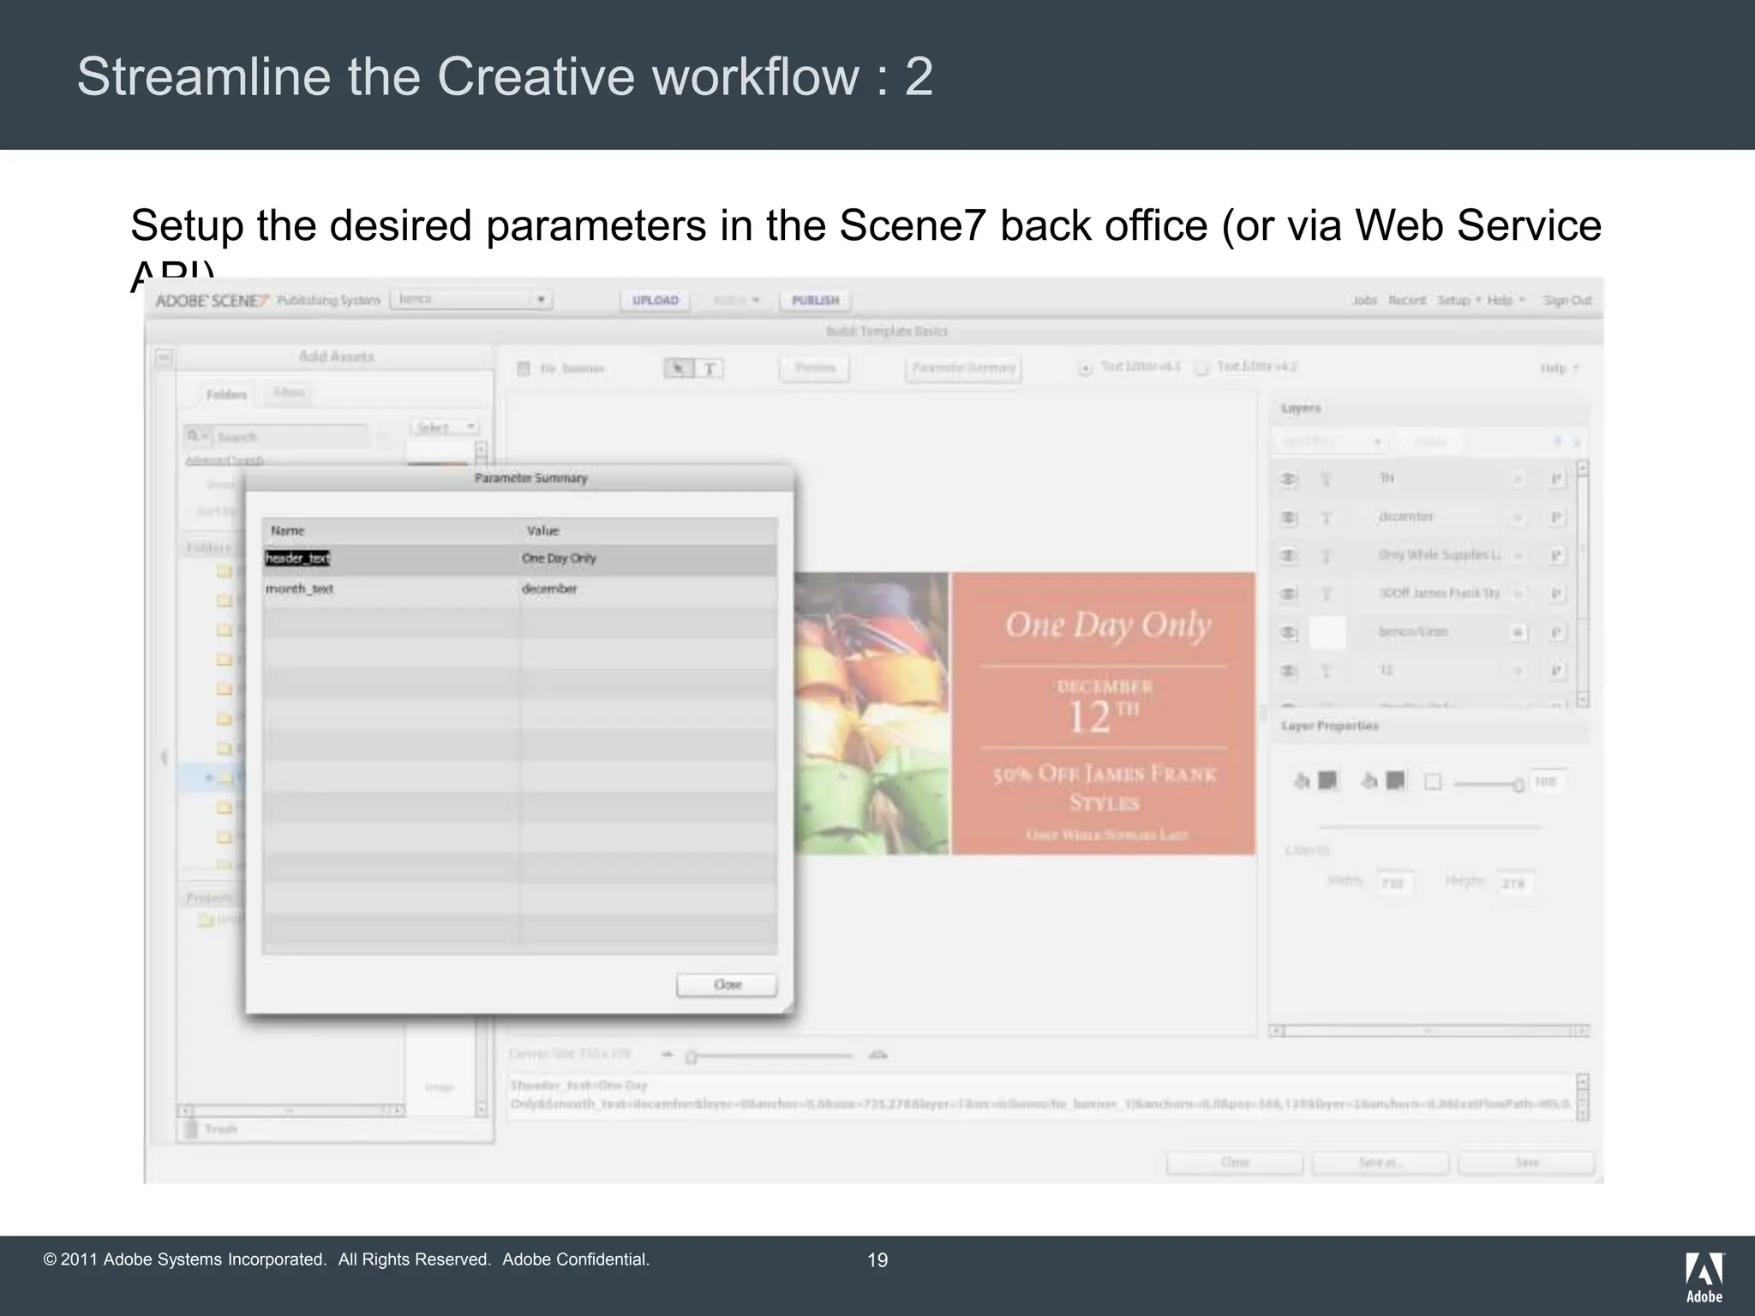The image size is (1755, 1316).
Task: Tick the checkbox next to opacity slider
Action: [1433, 781]
